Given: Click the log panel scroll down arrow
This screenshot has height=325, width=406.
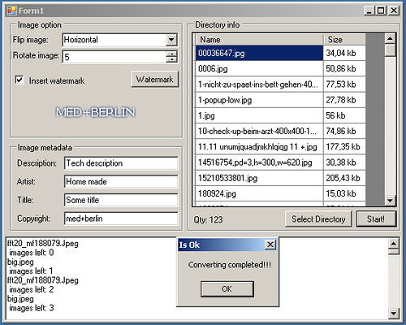Looking at the screenshot, I should coord(393,314).
